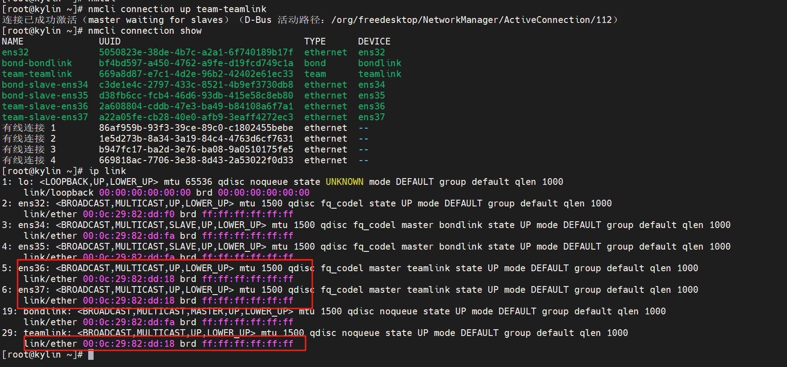This screenshot has height=367, width=787.
Task: Select team-slave-ens36 connection name
Action: [x=45, y=106]
